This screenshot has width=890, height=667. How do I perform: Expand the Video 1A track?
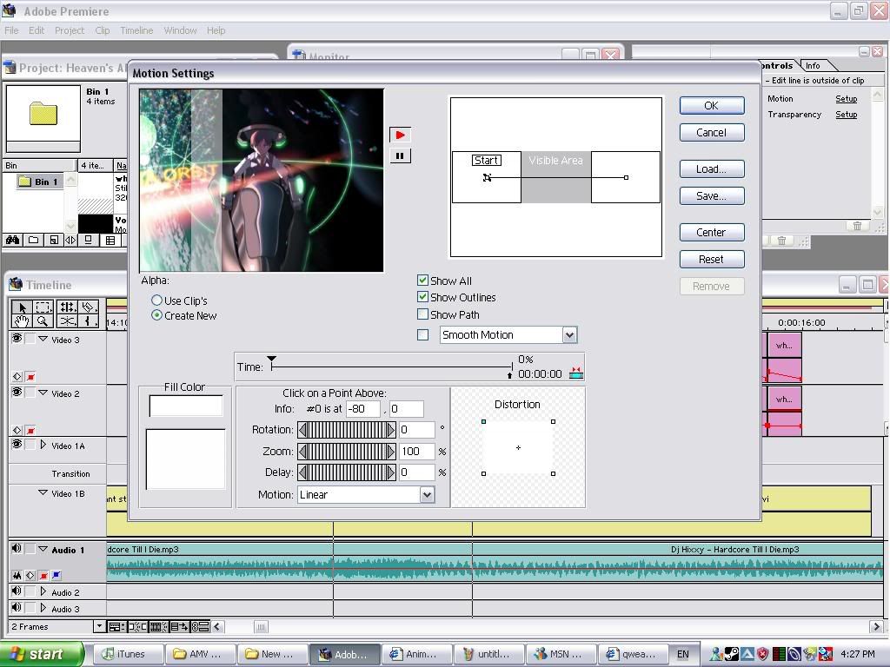[43, 446]
